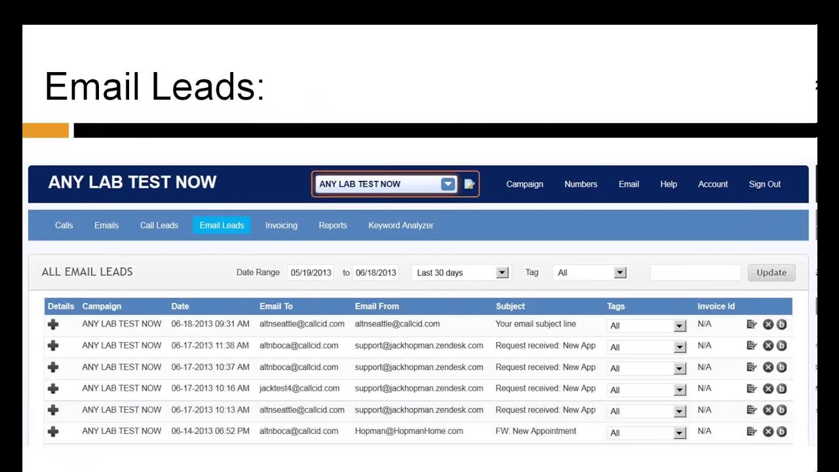Open the Help menu
The height and width of the screenshot is (472, 839).
click(669, 184)
